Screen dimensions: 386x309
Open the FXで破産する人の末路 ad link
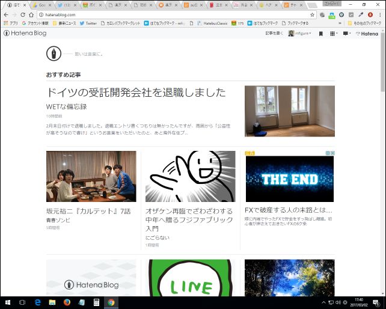click(289, 210)
